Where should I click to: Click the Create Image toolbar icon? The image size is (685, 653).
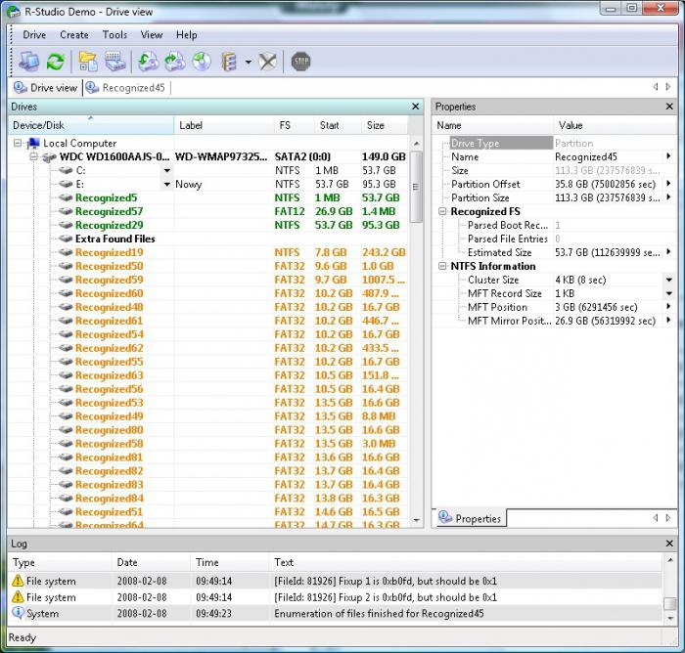coord(175,62)
